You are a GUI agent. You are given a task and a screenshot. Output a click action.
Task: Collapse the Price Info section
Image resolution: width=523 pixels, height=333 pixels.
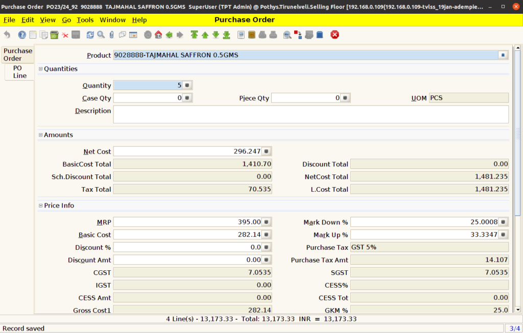[x=41, y=206]
